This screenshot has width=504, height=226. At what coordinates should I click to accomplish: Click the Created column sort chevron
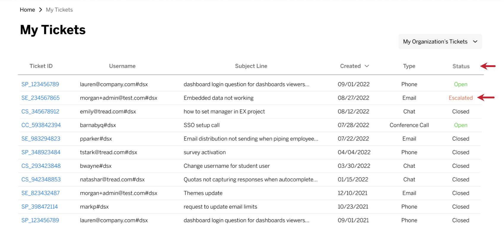click(x=367, y=66)
